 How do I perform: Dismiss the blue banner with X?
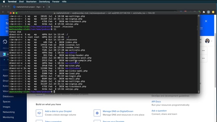(x=206, y=21)
